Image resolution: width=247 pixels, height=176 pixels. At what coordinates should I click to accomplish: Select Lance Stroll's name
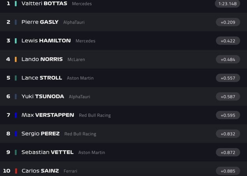[42, 78]
